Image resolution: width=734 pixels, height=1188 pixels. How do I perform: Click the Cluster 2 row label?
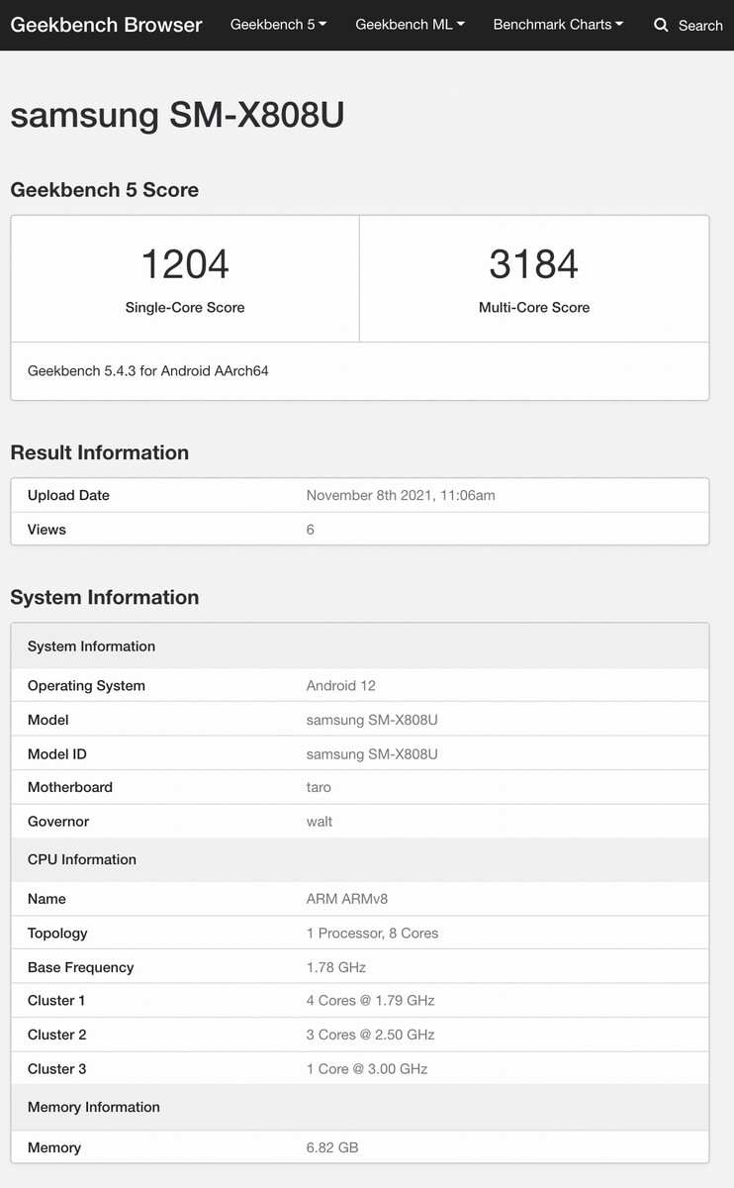tap(56, 1035)
